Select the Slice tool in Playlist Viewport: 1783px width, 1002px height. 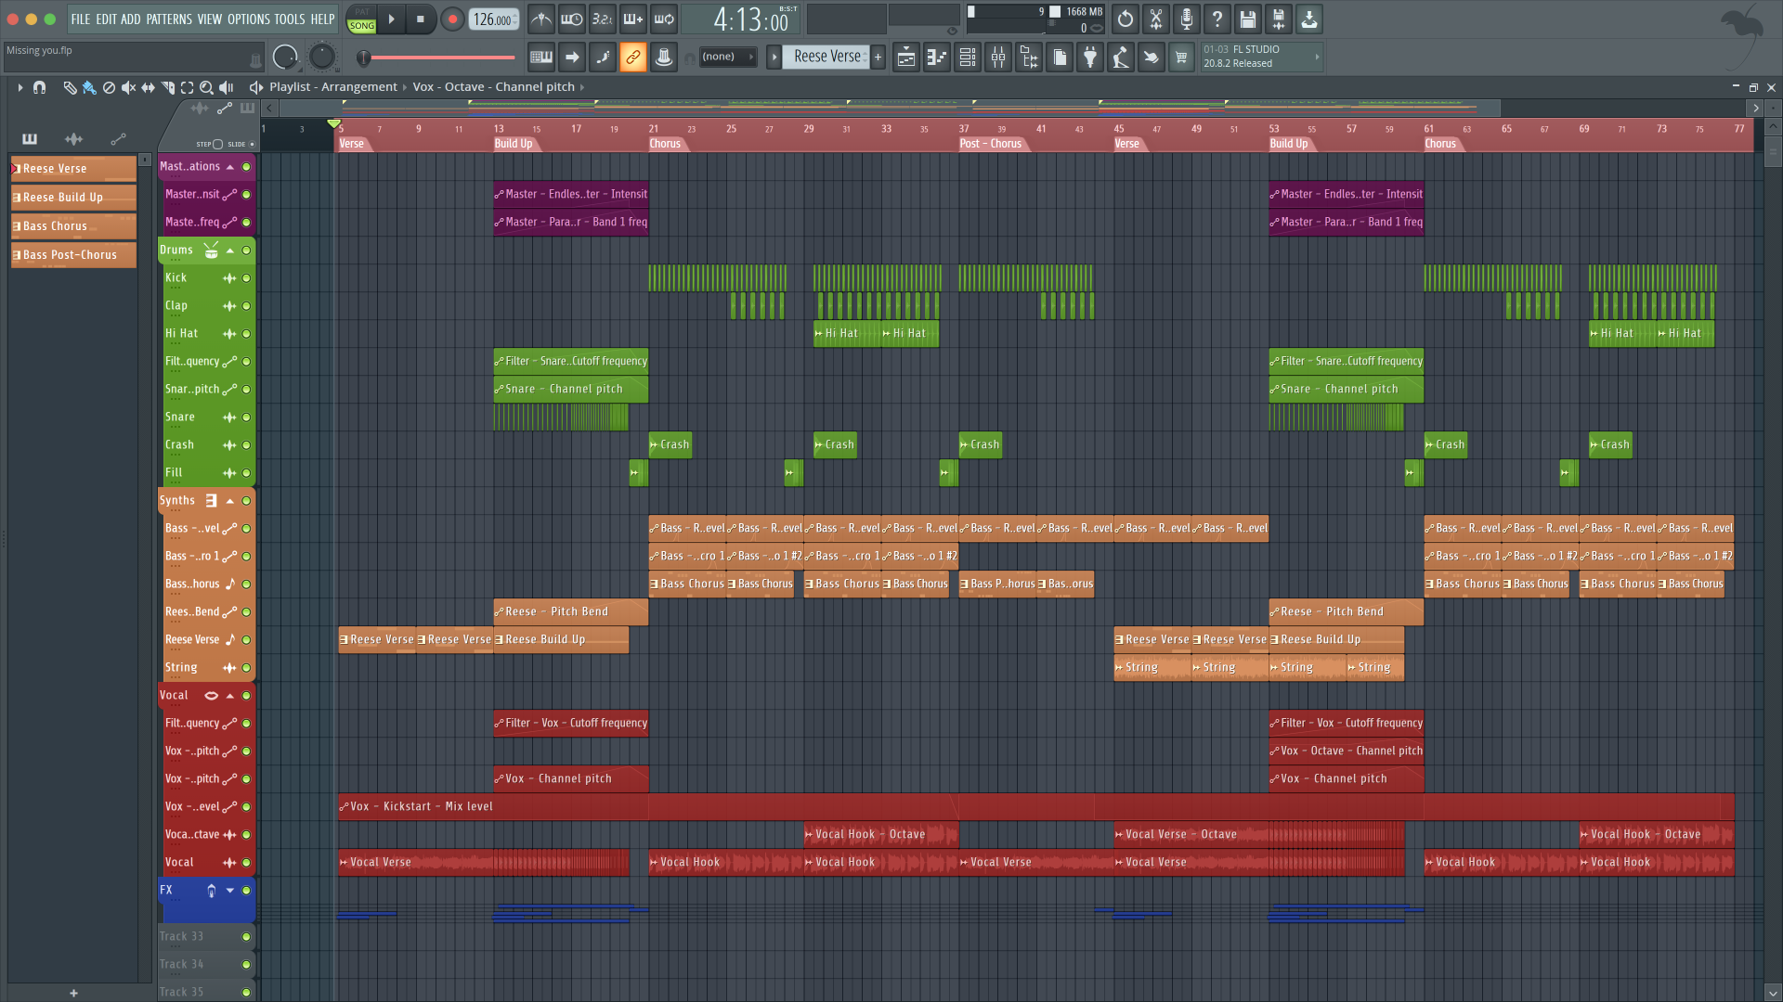coord(167,87)
